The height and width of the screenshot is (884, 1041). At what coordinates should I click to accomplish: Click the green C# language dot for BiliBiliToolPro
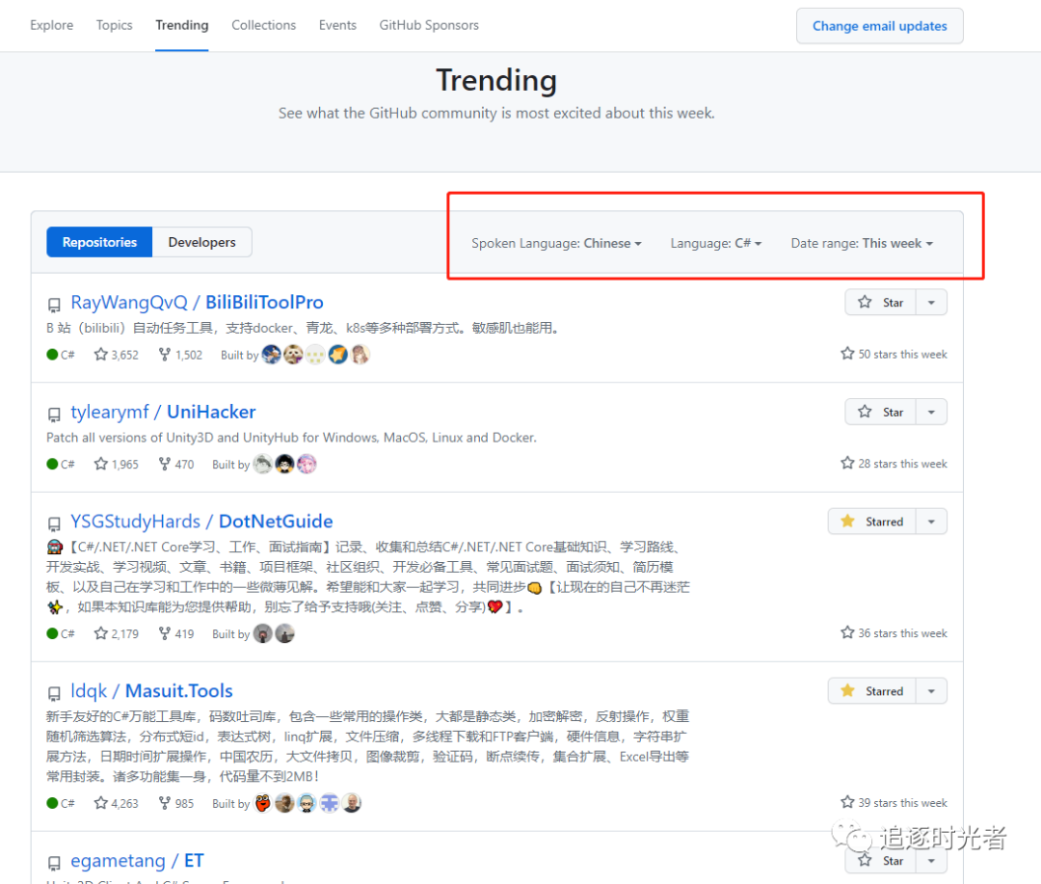point(52,355)
